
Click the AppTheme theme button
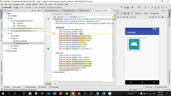tap(154, 14)
